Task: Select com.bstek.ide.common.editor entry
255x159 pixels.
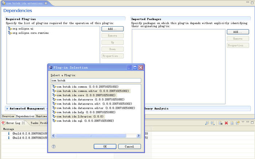Action: pyautogui.click(x=93, y=91)
